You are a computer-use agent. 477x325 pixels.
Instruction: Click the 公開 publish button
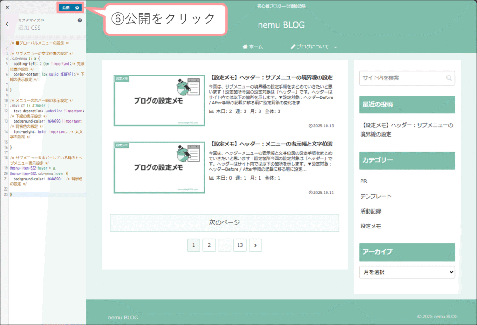pos(66,7)
